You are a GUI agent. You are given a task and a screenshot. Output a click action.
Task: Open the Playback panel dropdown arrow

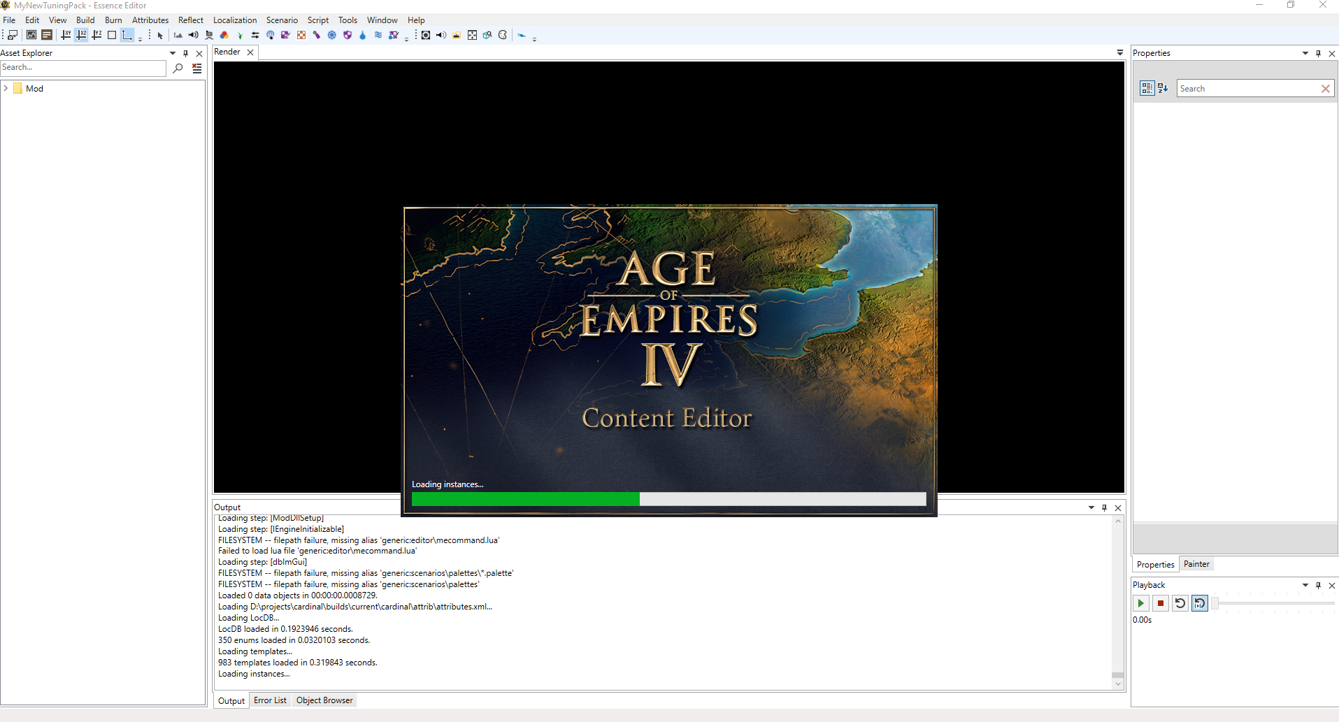[1305, 585]
